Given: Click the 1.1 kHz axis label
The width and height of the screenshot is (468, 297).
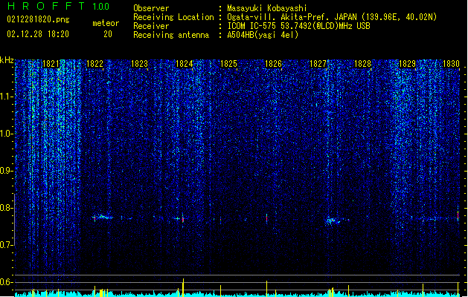Looking at the screenshot, I should pos(7,97).
